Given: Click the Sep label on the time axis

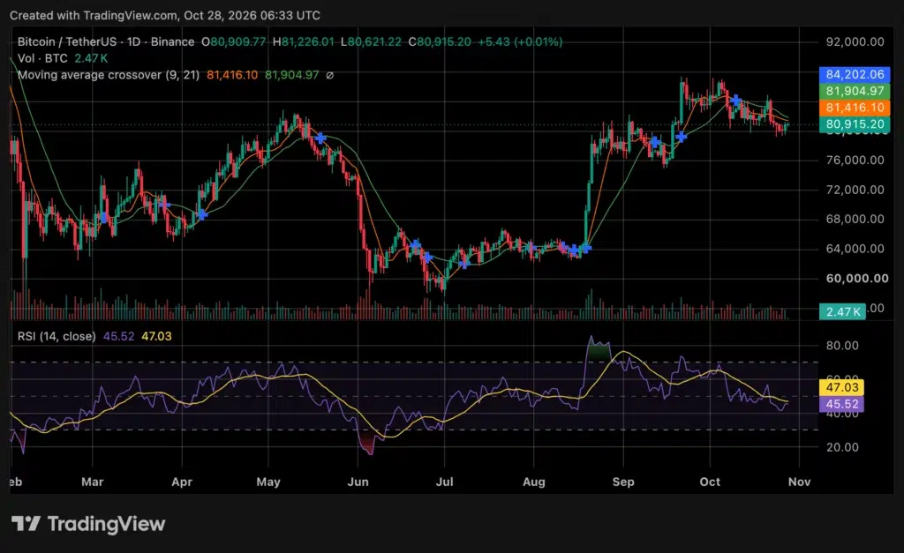Looking at the screenshot, I should (623, 482).
